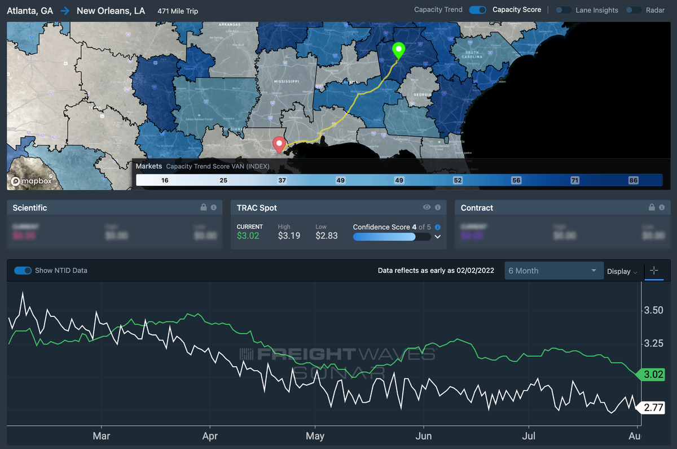Click the TRAC Spot current rate $3.02

pos(248,236)
